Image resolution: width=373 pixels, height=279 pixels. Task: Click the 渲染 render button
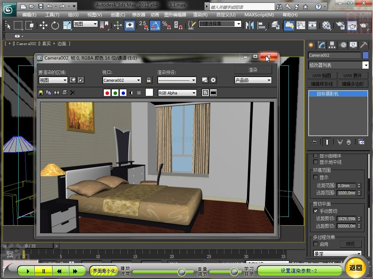(x=253, y=70)
